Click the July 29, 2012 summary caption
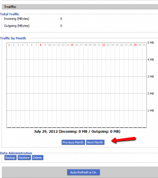 77,132
